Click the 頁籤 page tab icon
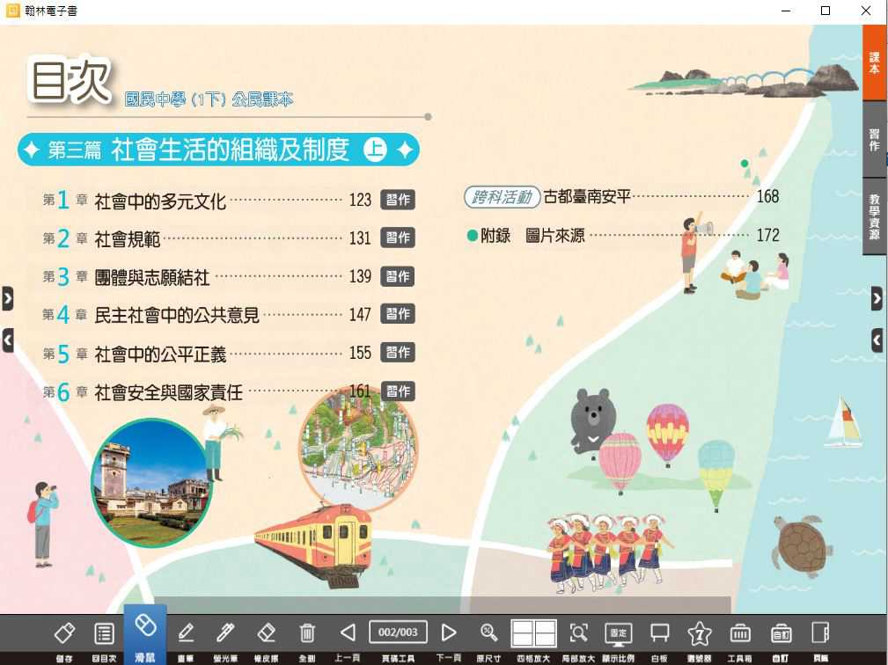 click(x=820, y=632)
